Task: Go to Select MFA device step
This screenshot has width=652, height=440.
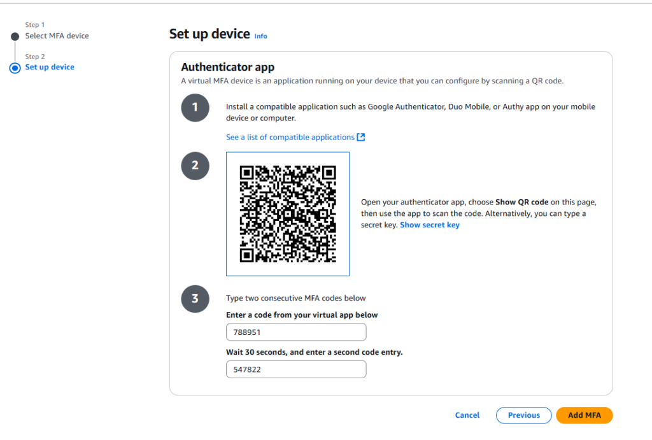Action: pyautogui.click(x=57, y=36)
